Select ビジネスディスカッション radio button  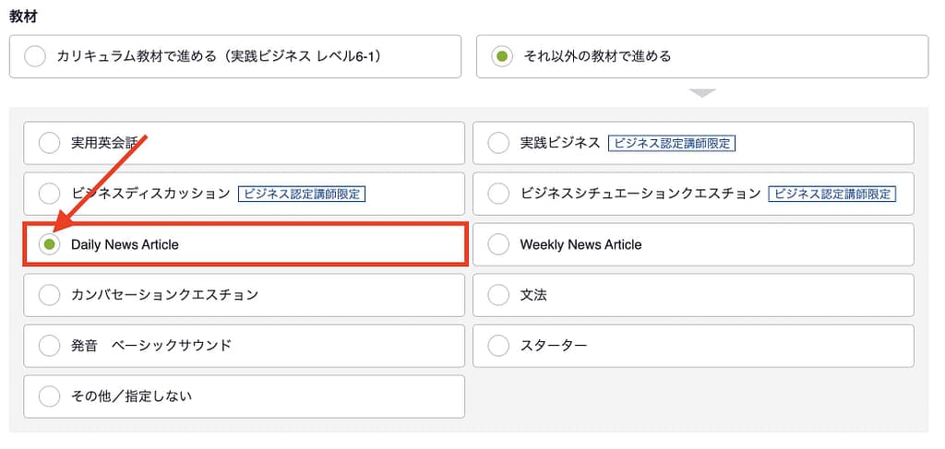(49, 194)
